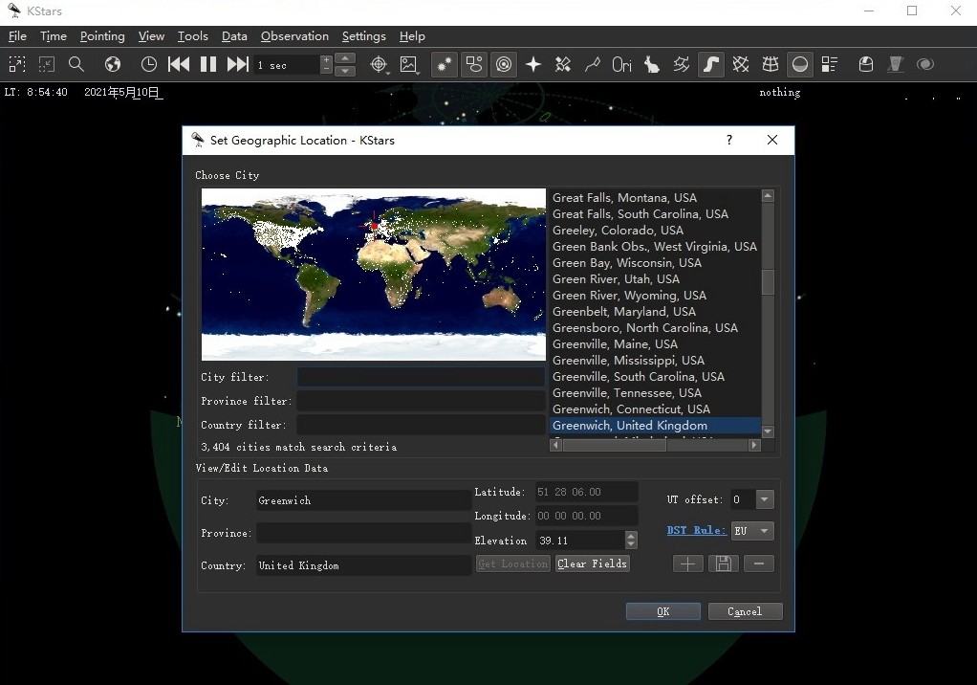The width and height of the screenshot is (977, 685).
Task: Decrease elevation with spinner down arrow
Action: click(x=631, y=544)
